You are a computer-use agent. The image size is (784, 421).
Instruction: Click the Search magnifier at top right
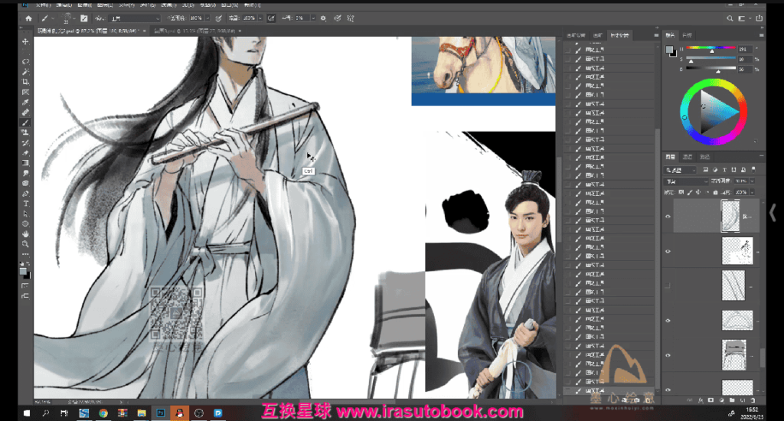730,18
